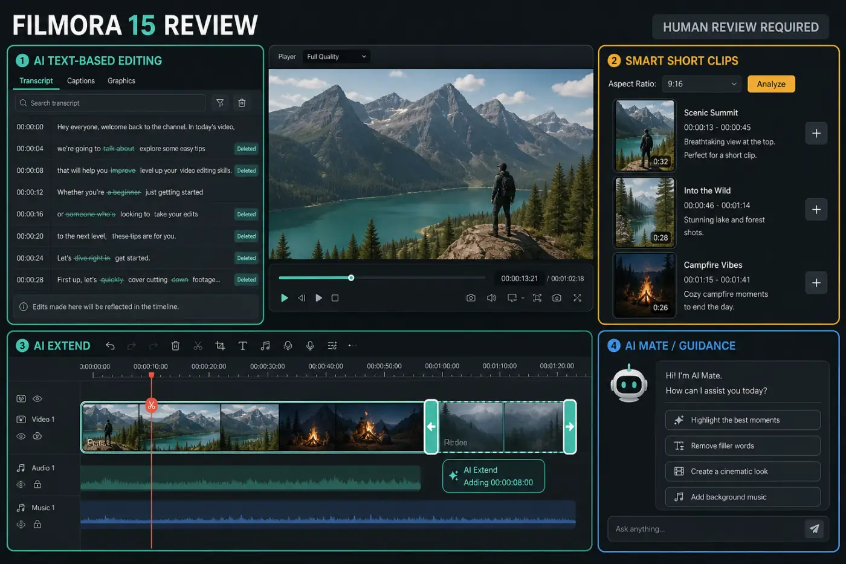Click the Ask anything input field
Viewport: 846px width, 564px height.
click(x=705, y=529)
